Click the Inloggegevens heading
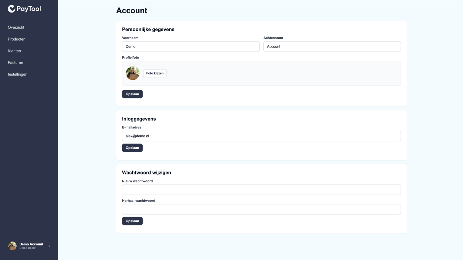Screen dimensions: 463x260 click(x=139, y=119)
